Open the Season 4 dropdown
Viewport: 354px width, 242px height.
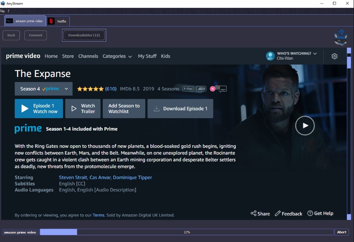(43, 89)
